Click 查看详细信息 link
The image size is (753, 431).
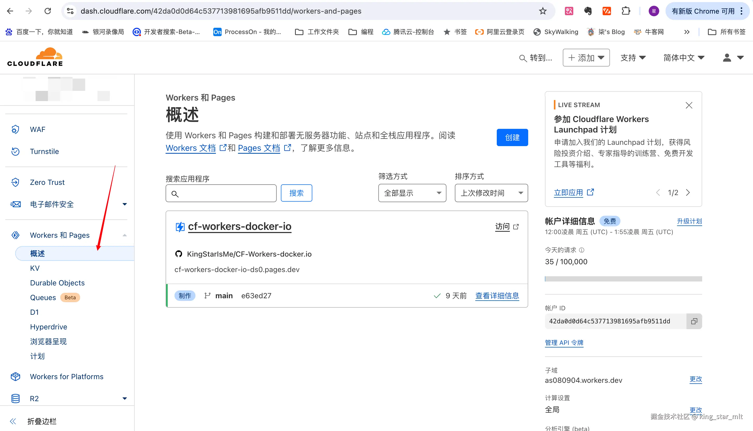point(497,295)
